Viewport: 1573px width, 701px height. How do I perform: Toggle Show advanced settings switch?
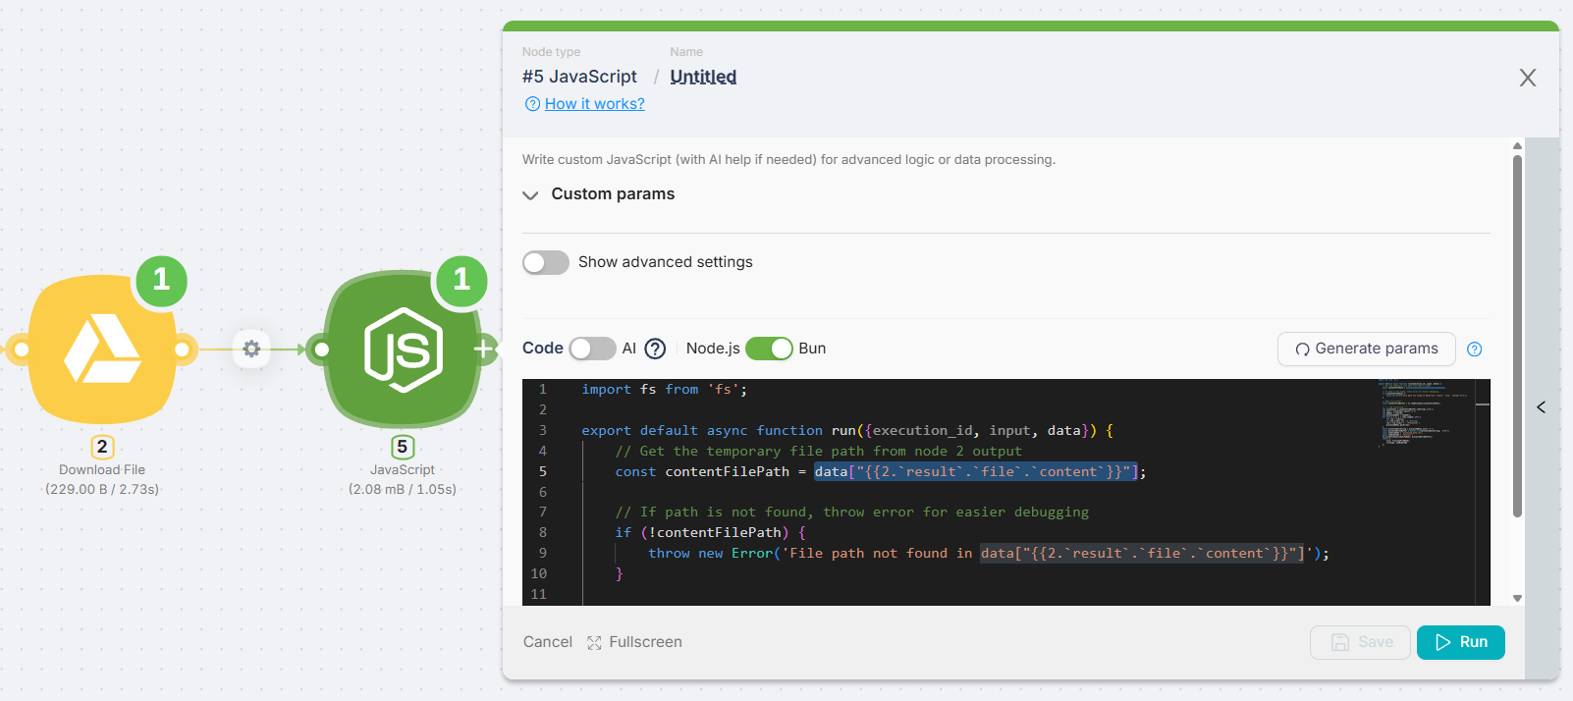tap(546, 262)
